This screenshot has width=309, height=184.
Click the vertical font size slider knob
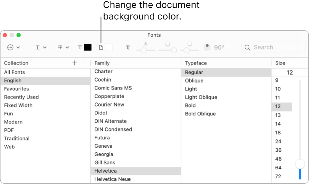tap(300, 164)
